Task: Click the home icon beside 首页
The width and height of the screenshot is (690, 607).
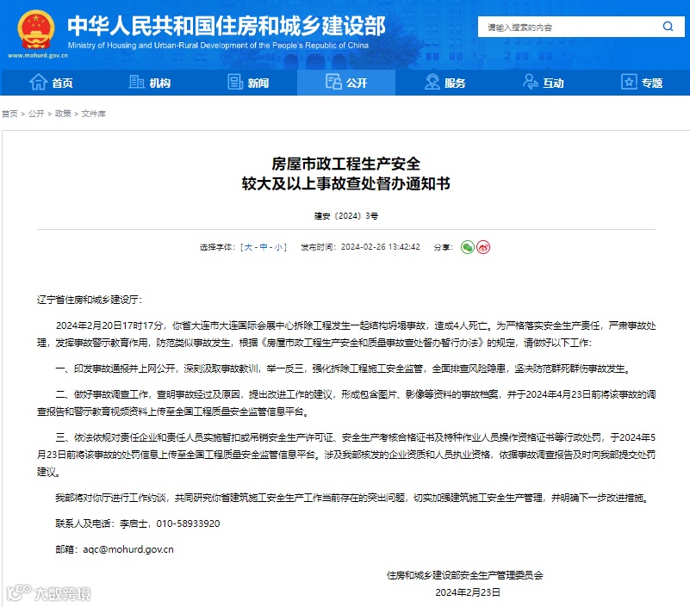Action: tap(38, 82)
